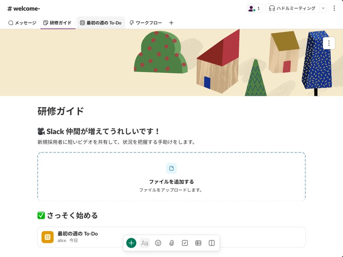Viewport: 343px width, 257px height.
Task: Start a ハドルミーティング huddle
Action: 292,9
